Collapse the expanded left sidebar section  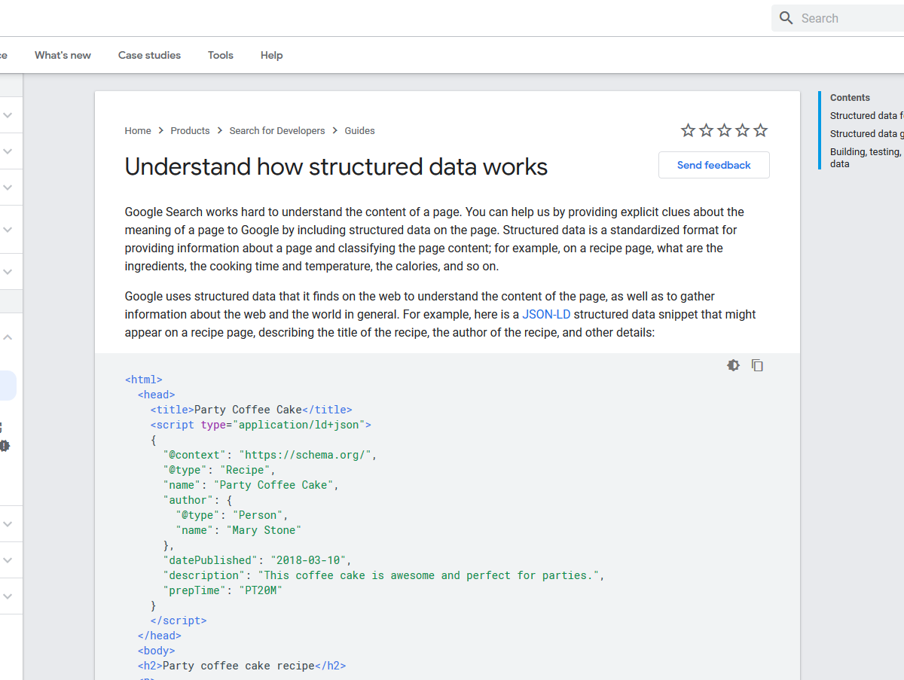pyautogui.click(x=8, y=338)
